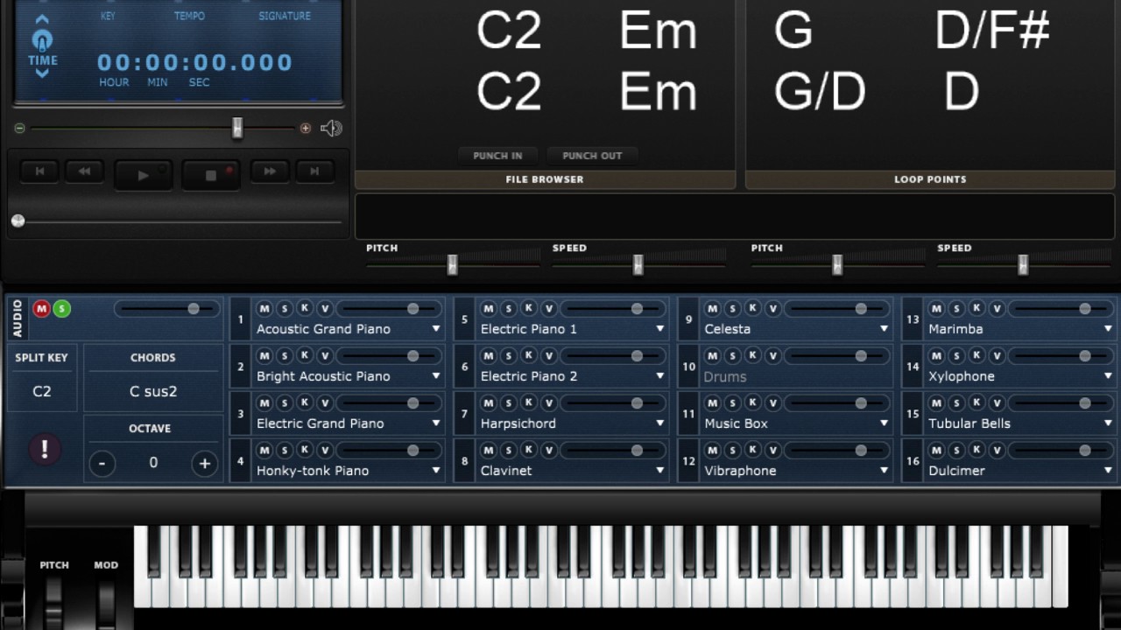Open the File Browser tab
This screenshot has width=1121, height=630.
coord(545,179)
